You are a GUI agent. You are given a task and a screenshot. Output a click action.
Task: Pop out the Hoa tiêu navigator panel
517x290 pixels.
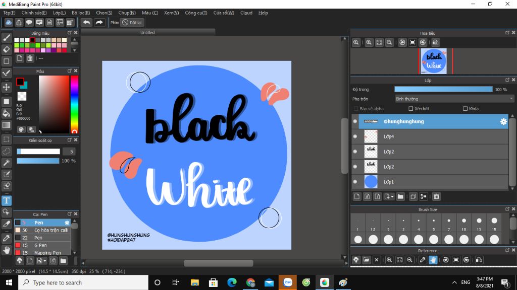pyautogui.click(x=507, y=33)
